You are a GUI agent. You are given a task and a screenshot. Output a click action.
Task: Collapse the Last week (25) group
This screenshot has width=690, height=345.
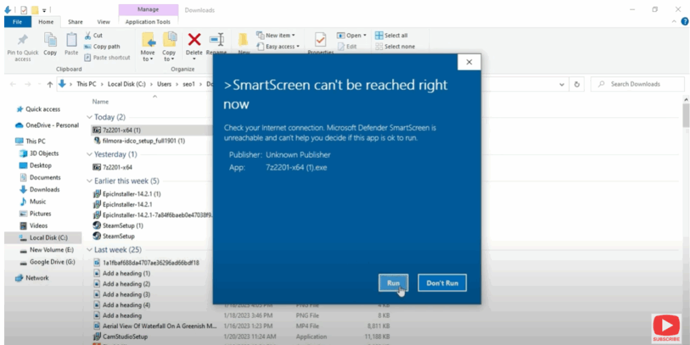(90, 250)
